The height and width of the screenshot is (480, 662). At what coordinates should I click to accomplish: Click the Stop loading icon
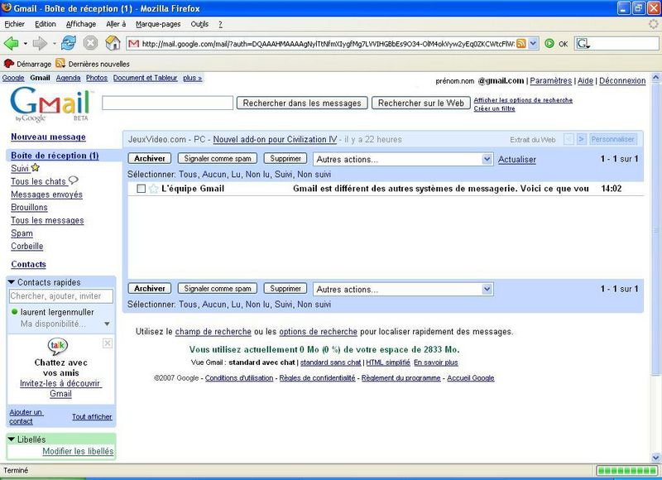tap(90, 43)
